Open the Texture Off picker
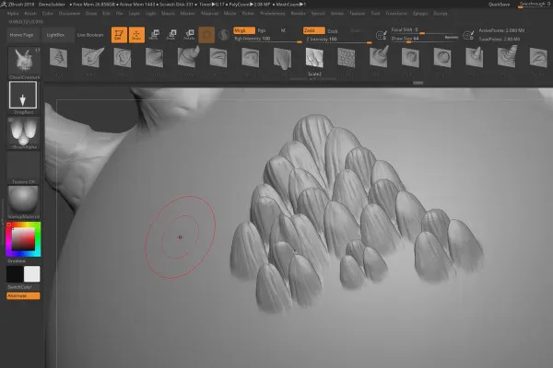This screenshot has height=368, width=553. point(24,168)
